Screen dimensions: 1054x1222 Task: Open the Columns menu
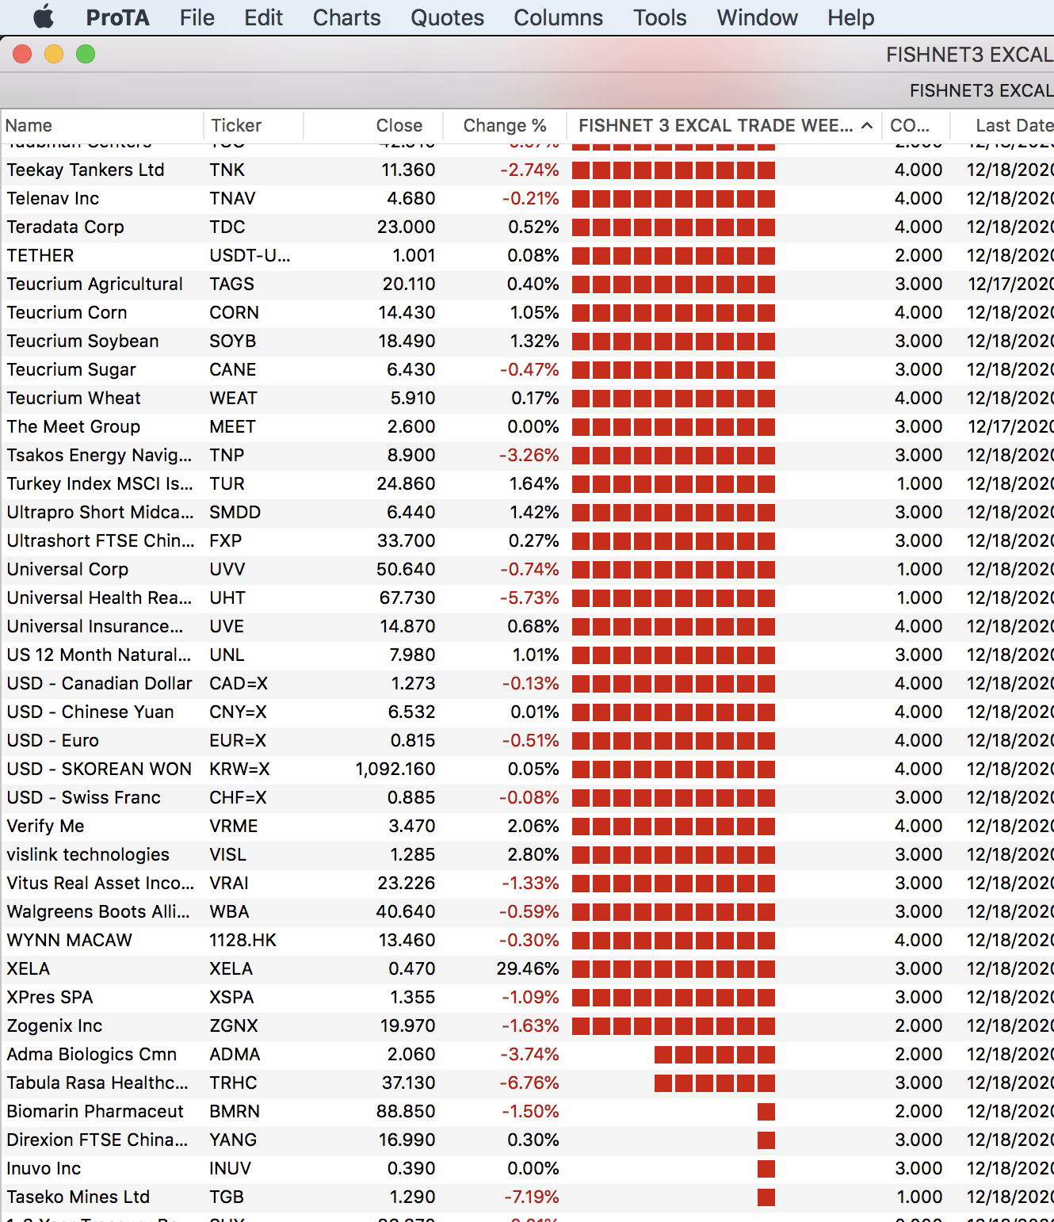click(x=558, y=17)
